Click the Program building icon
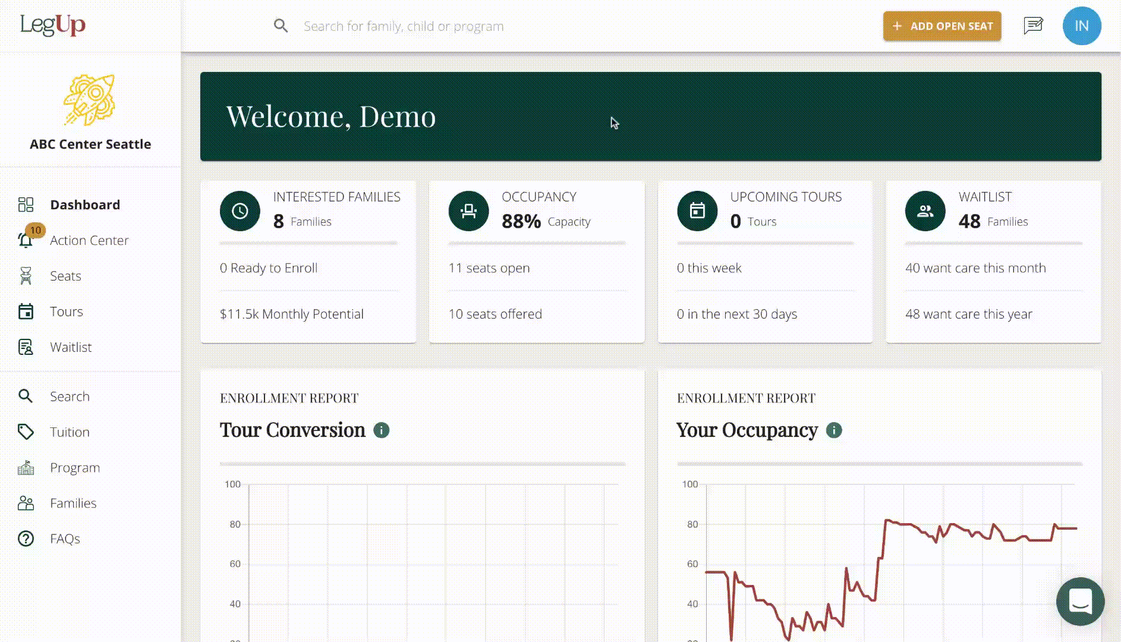 26,468
